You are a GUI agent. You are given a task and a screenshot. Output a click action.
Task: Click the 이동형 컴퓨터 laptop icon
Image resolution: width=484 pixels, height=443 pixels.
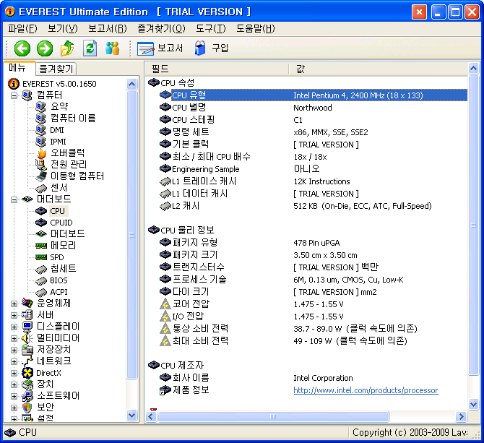click(41, 176)
